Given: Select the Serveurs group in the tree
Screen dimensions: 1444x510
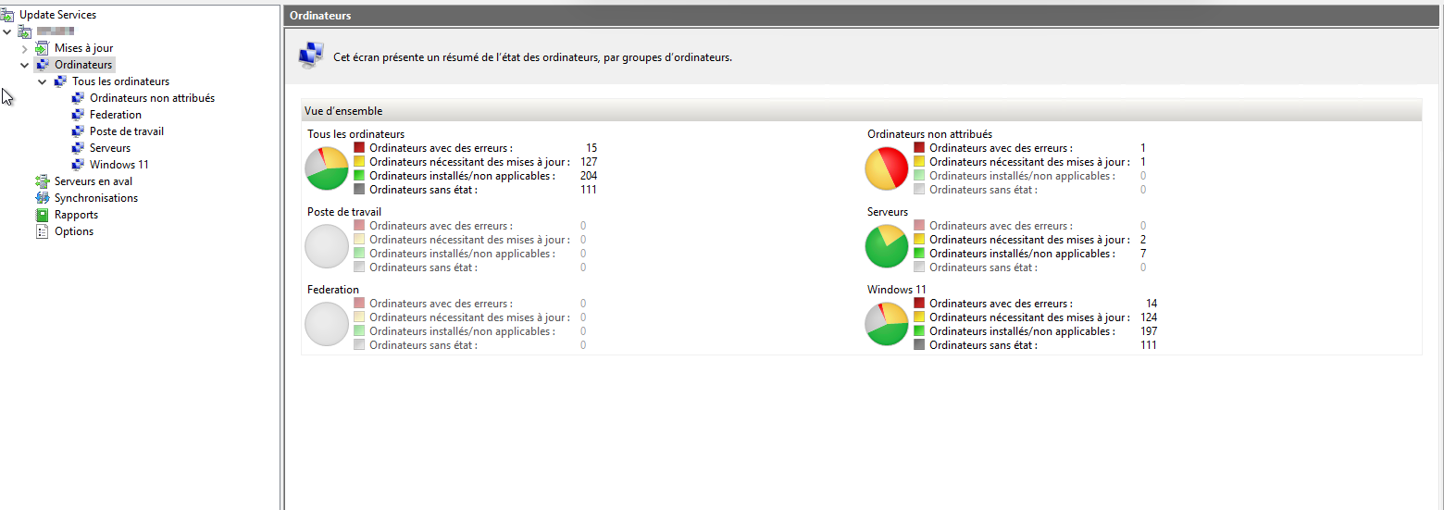Looking at the screenshot, I should [x=110, y=148].
